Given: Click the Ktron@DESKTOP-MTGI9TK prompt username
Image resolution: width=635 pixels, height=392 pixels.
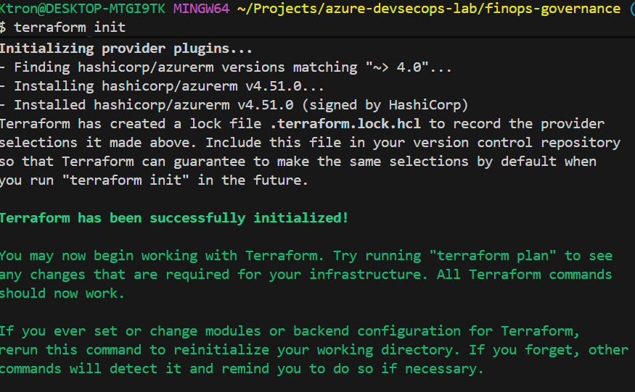Looking at the screenshot, I should point(83,8).
